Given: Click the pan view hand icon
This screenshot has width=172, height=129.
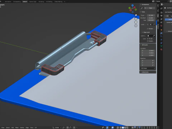Looking at the screenshot, I should [136, 19].
